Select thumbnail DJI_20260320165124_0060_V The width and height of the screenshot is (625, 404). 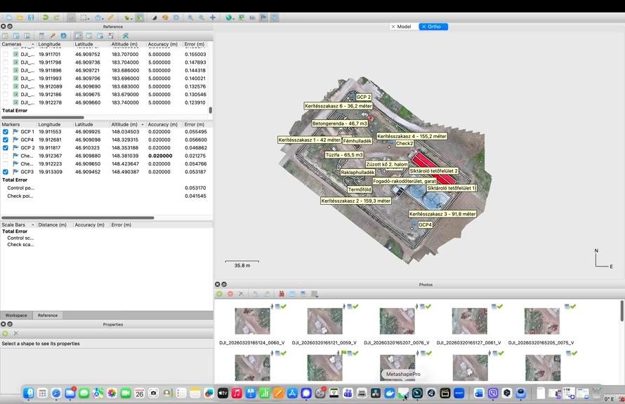(252, 321)
